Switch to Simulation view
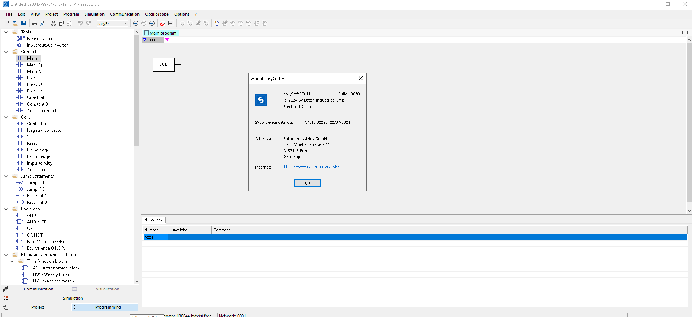Viewport: 692px width, 317px height. tap(73, 298)
